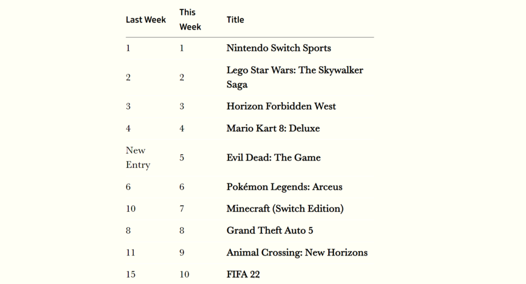Viewport: 526px width, 284px height.
Task: Click Evil Dead: The Game title
Action: tap(273, 158)
